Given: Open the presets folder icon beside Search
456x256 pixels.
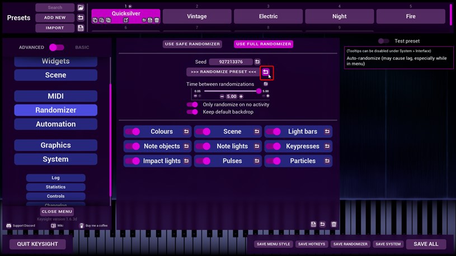Looking at the screenshot, I should point(81,8).
